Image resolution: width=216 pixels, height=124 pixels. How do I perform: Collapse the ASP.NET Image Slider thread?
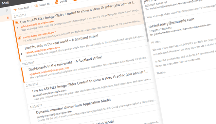point(18,28)
